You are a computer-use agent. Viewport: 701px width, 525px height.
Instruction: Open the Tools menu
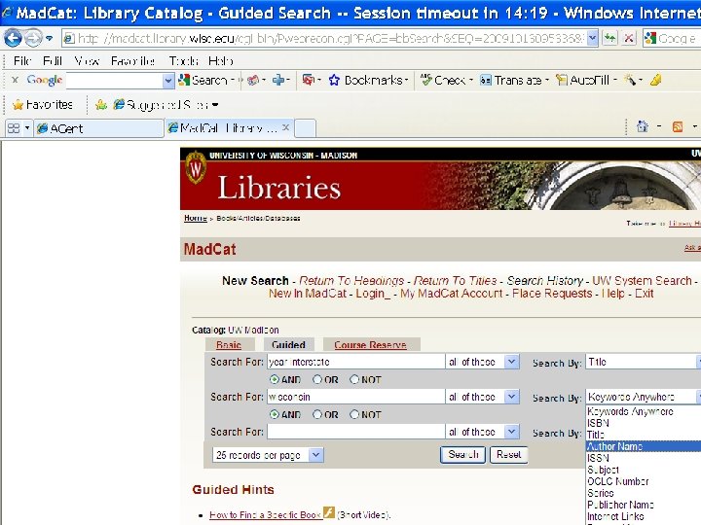(183, 60)
